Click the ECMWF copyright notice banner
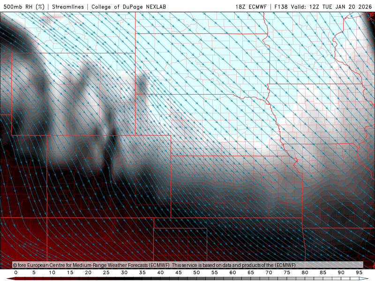375x281 pixels. (187, 265)
